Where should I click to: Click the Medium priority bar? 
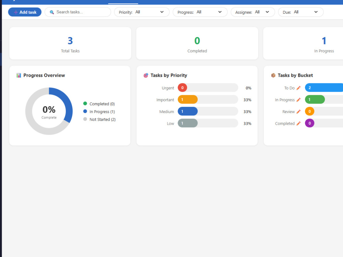pyautogui.click(x=208, y=111)
